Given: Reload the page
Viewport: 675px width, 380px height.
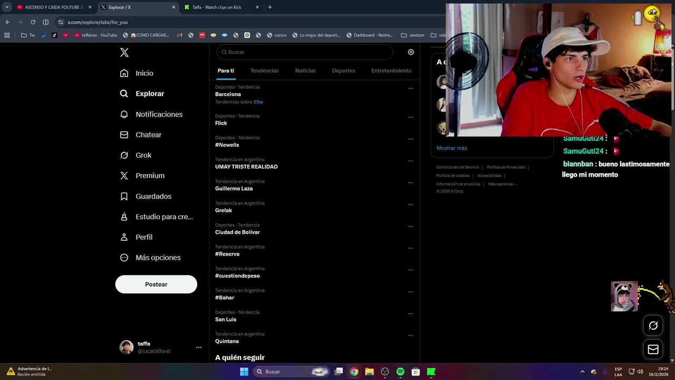Looking at the screenshot, I should [33, 22].
